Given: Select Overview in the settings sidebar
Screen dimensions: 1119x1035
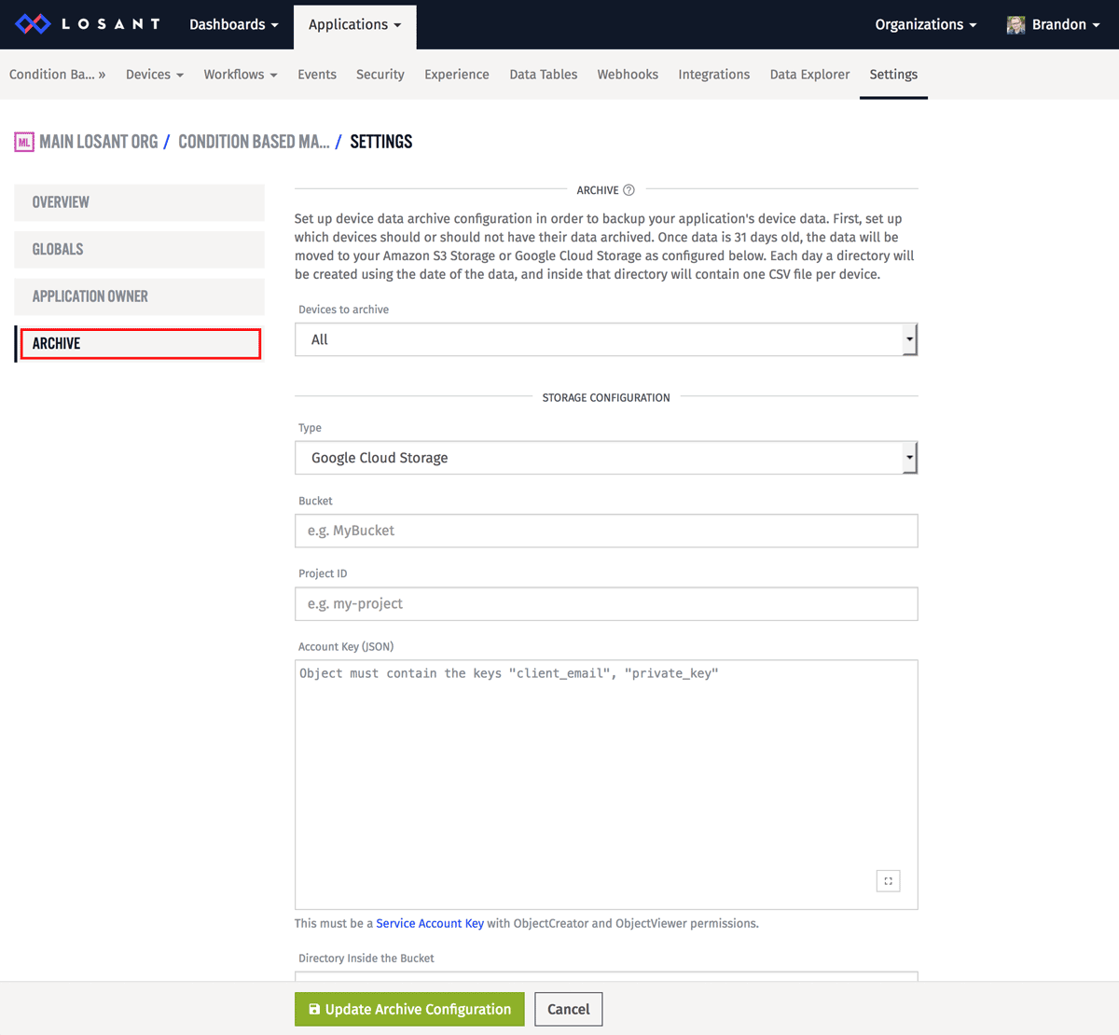Looking at the screenshot, I should tap(140, 202).
